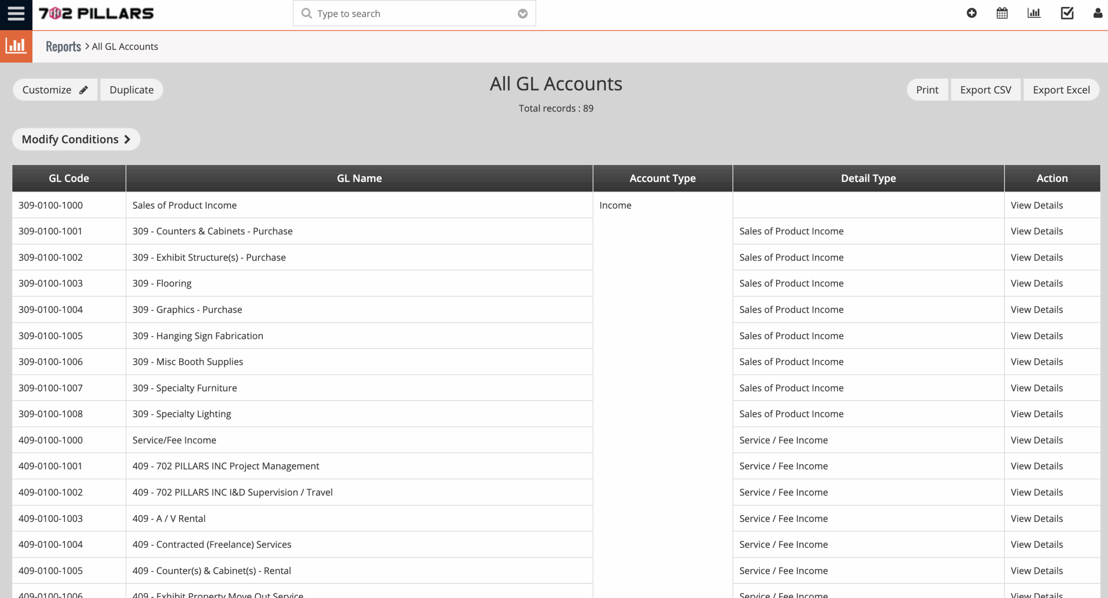Duplicate this report
The height and width of the screenshot is (598, 1108).
click(132, 90)
